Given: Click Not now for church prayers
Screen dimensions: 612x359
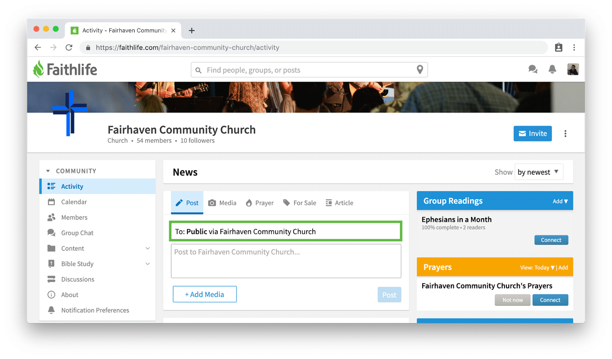Looking at the screenshot, I should (x=513, y=300).
